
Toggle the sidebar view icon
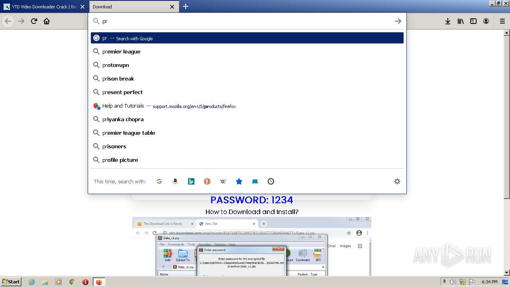[x=473, y=21]
